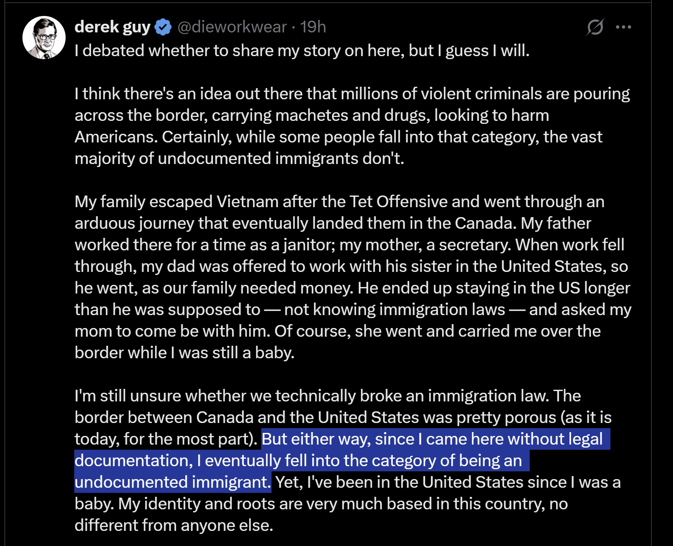Open the three-dot More menu

tap(623, 27)
